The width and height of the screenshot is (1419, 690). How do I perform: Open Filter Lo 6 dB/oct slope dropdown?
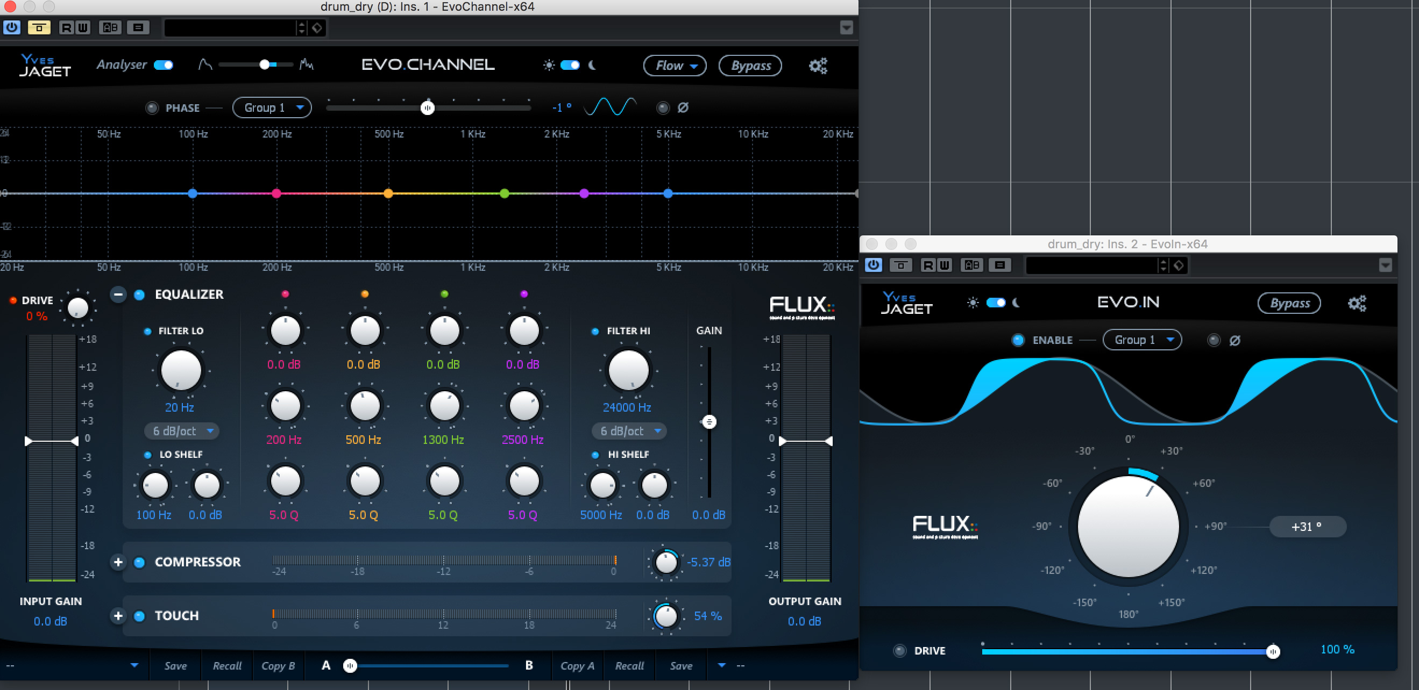click(182, 431)
